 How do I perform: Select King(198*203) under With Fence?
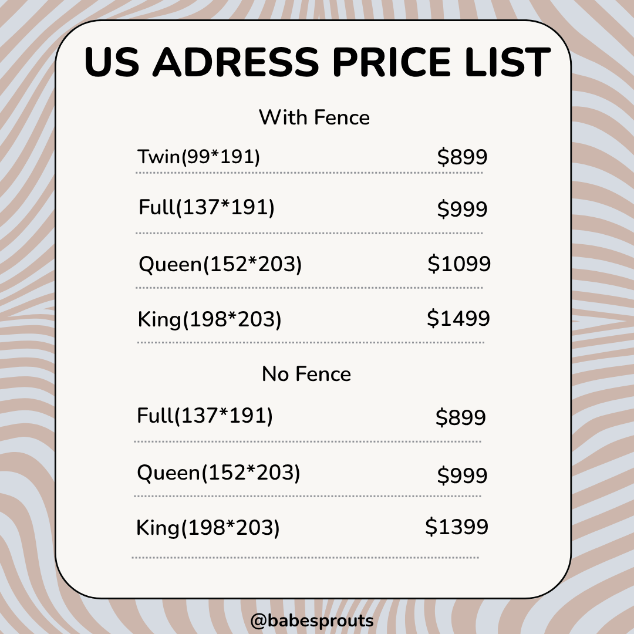(210, 320)
